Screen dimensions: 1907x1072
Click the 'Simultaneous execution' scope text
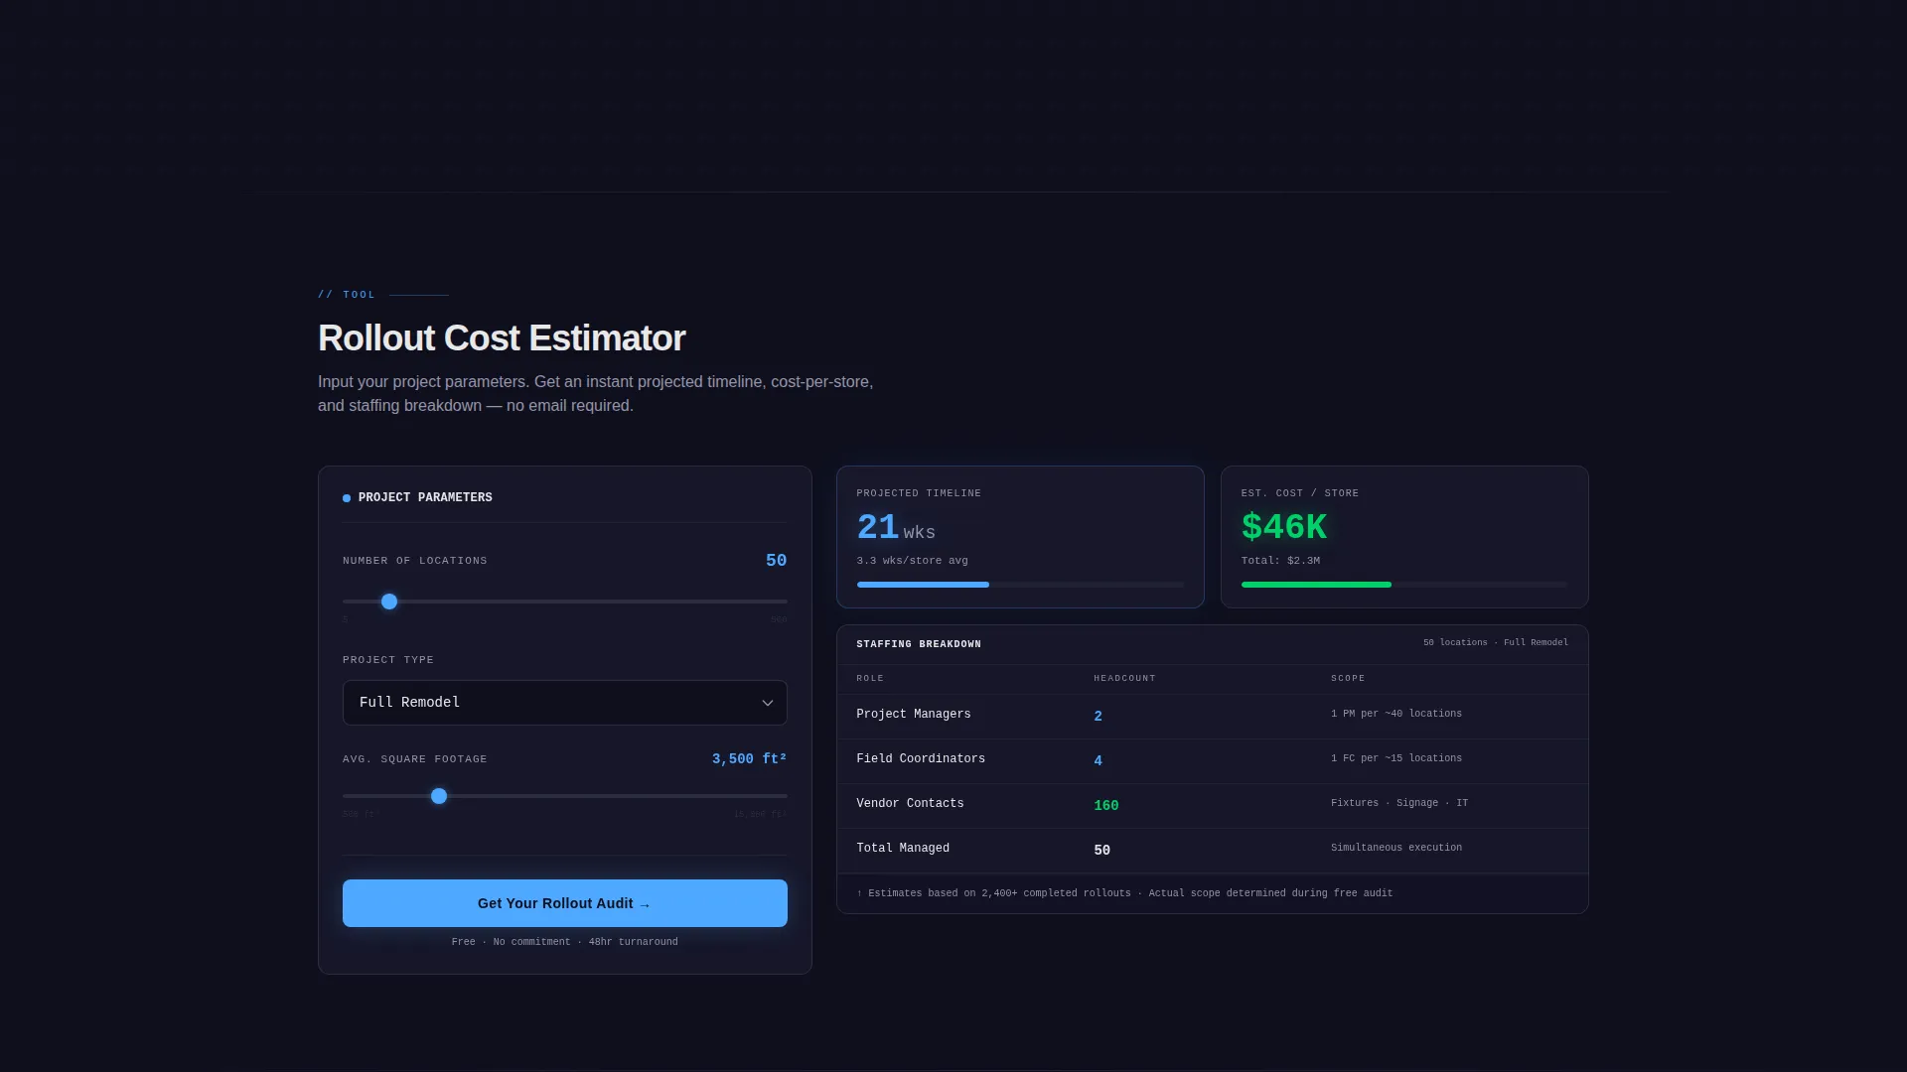[1396, 848]
